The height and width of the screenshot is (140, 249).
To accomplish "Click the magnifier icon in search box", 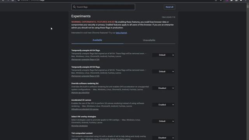I will [x=74, y=7].
